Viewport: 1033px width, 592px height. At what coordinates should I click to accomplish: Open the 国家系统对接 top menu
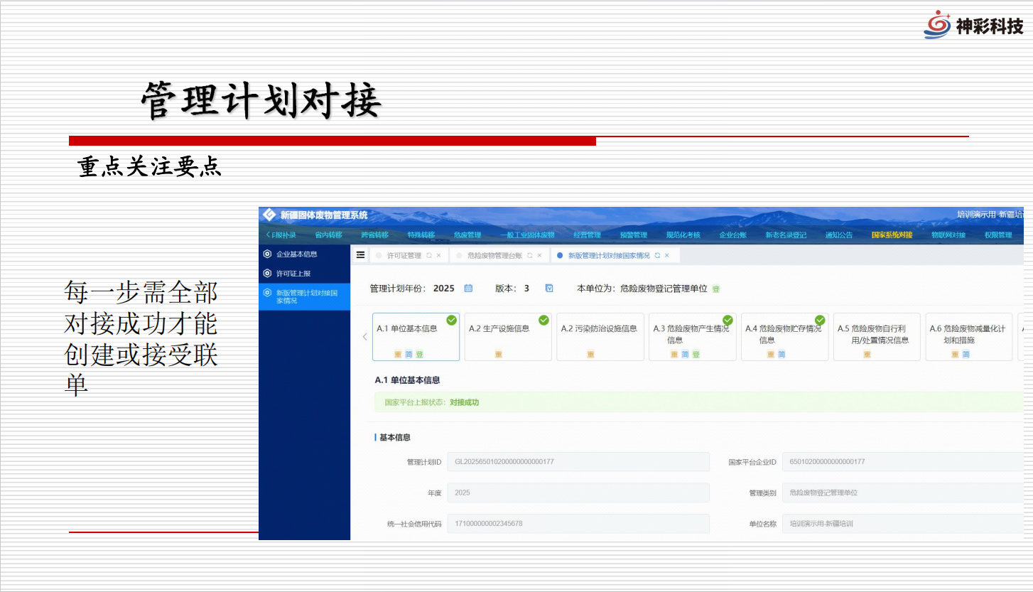(892, 235)
